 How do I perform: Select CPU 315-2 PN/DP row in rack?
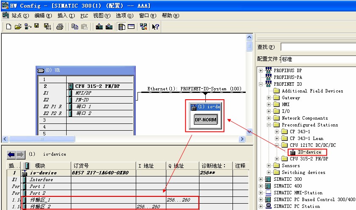click(86, 86)
